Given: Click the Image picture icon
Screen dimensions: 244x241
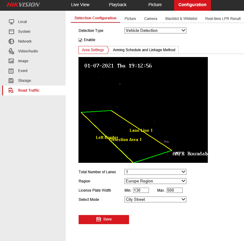Looking at the screenshot, I should tap(11, 61).
